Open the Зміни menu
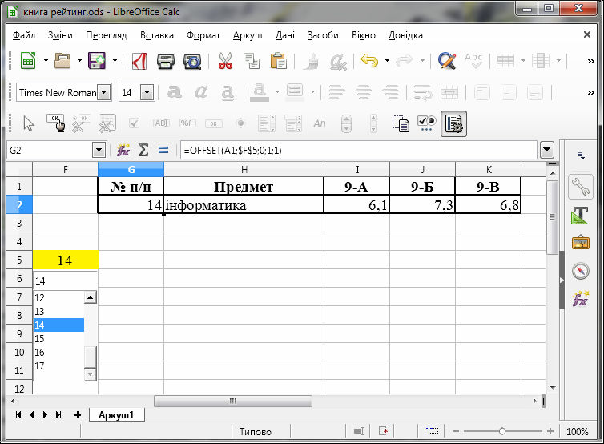 (x=60, y=35)
